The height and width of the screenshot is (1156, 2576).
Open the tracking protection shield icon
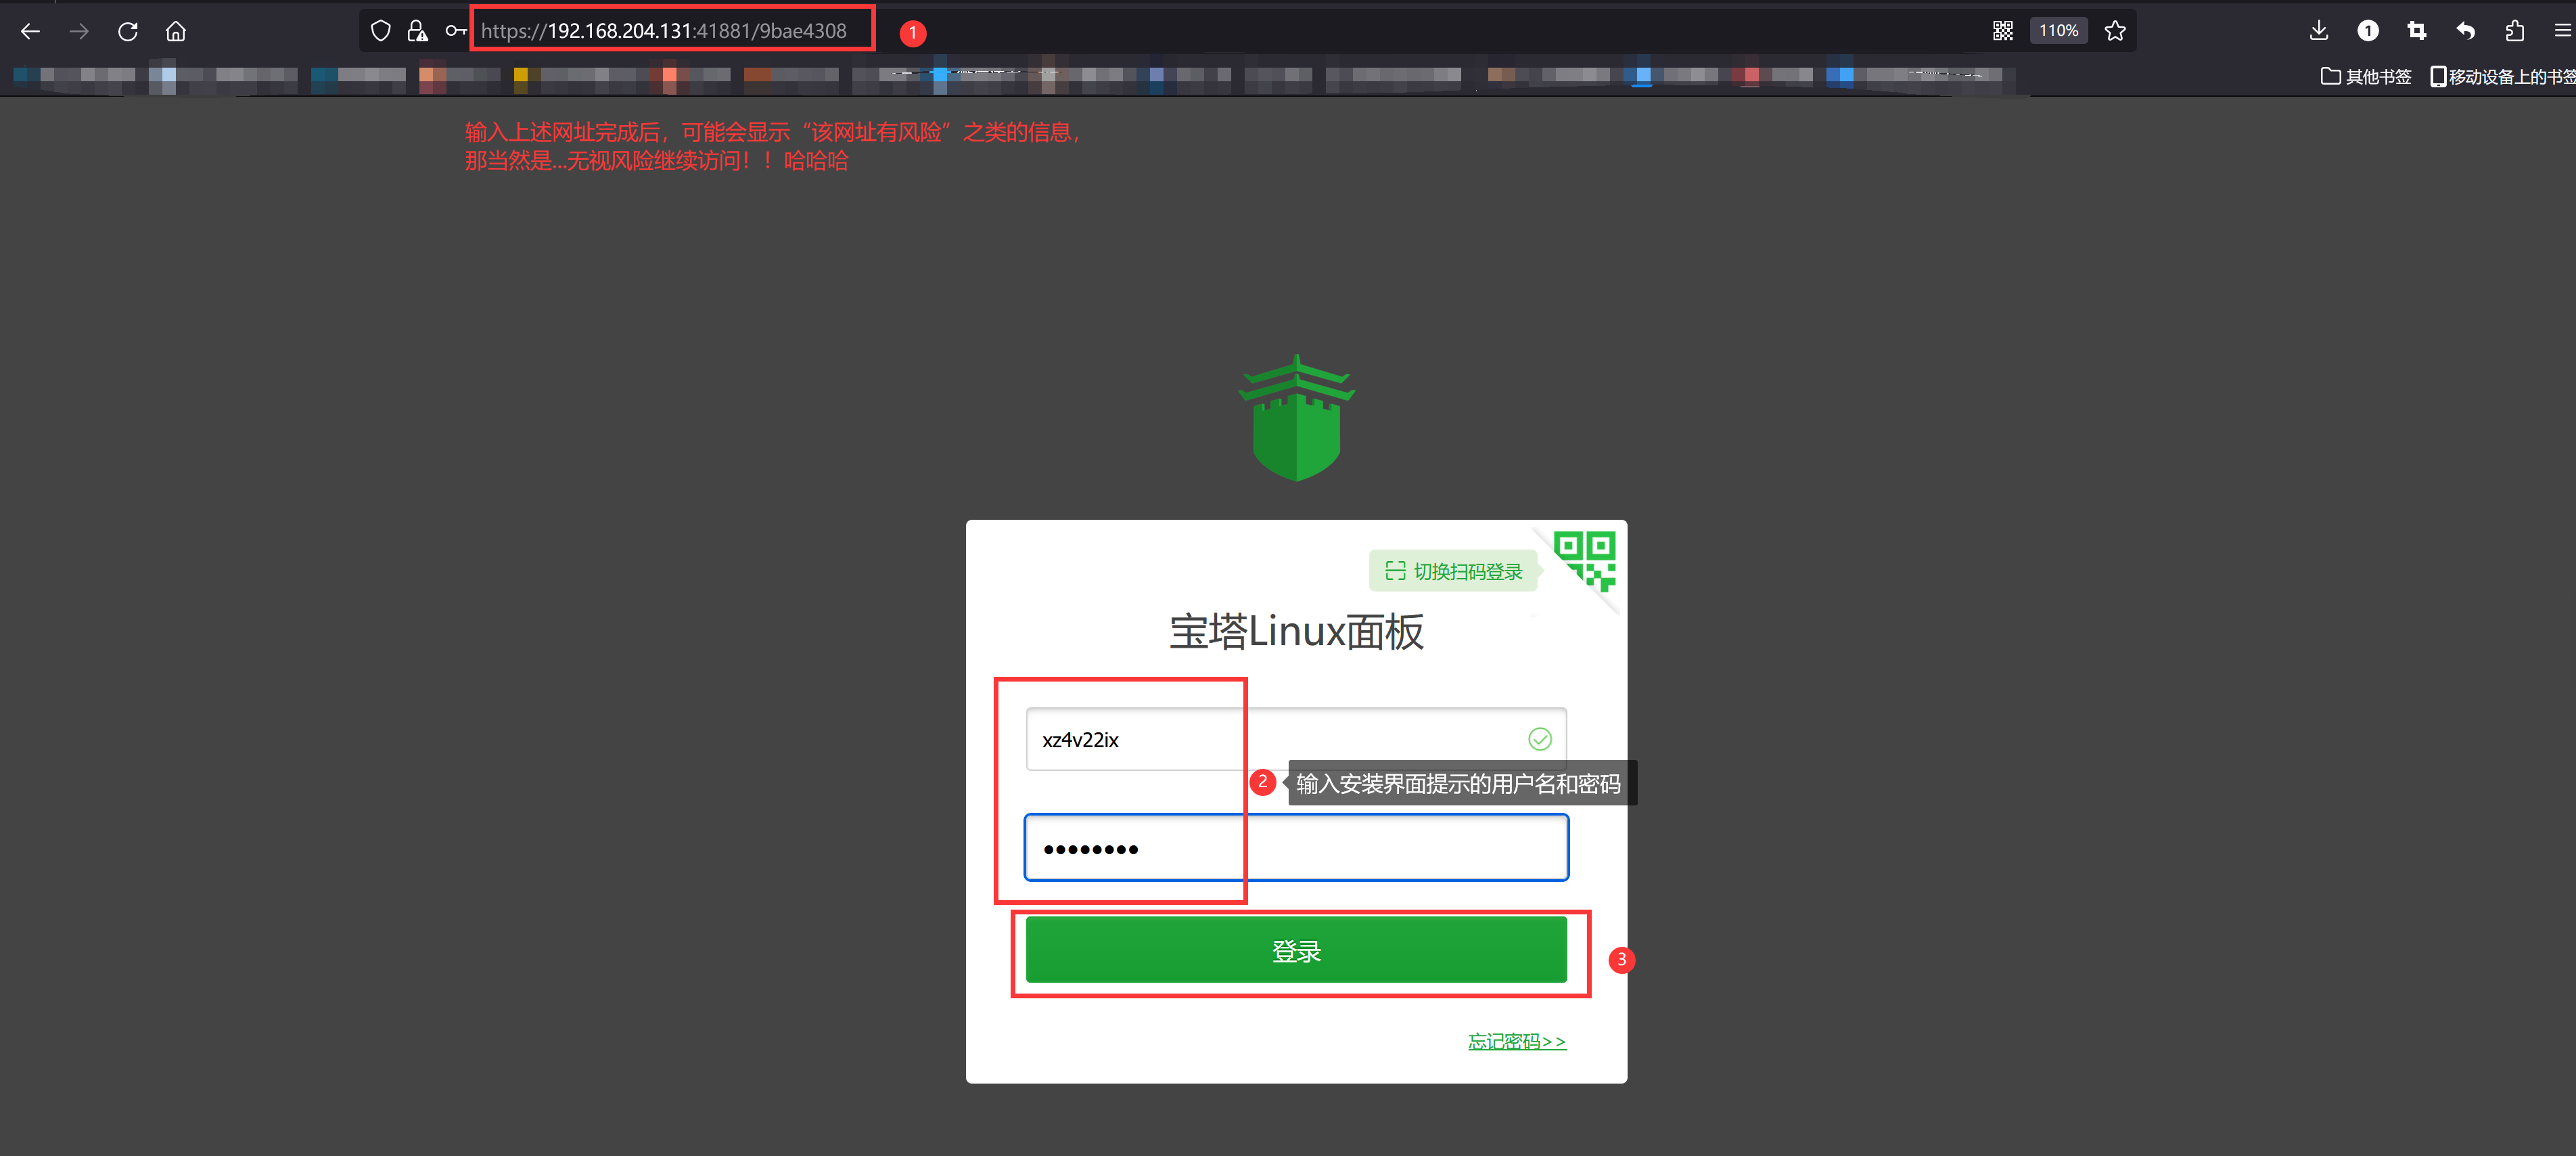pyautogui.click(x=380, y=31)
